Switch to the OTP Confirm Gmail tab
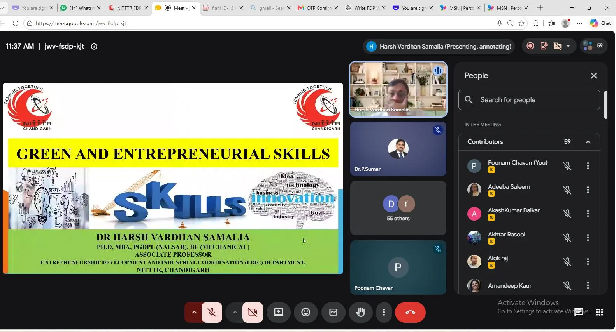This screenshot has height=332, width=616. [x=318, y=8]
